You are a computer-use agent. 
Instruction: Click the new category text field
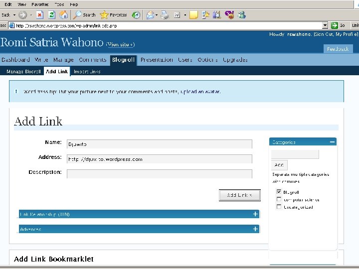coord(295,154)
